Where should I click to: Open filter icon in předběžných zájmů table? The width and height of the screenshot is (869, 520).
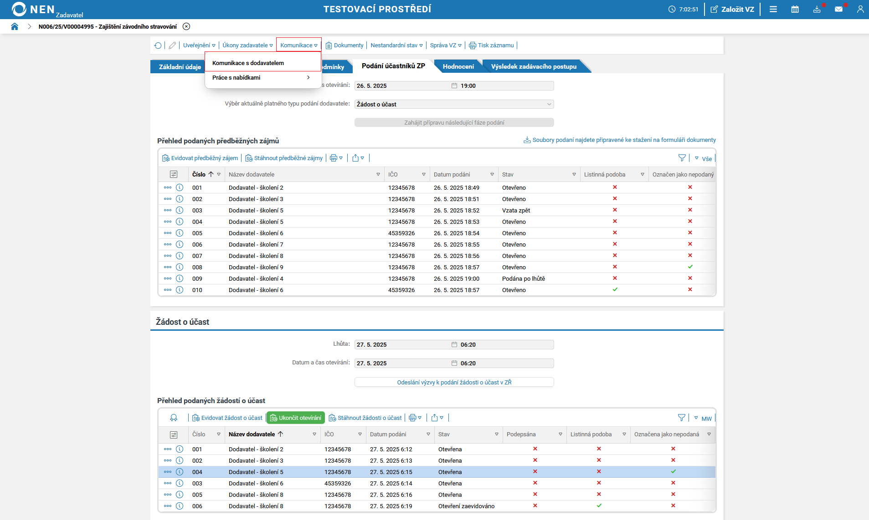[682, 158]
